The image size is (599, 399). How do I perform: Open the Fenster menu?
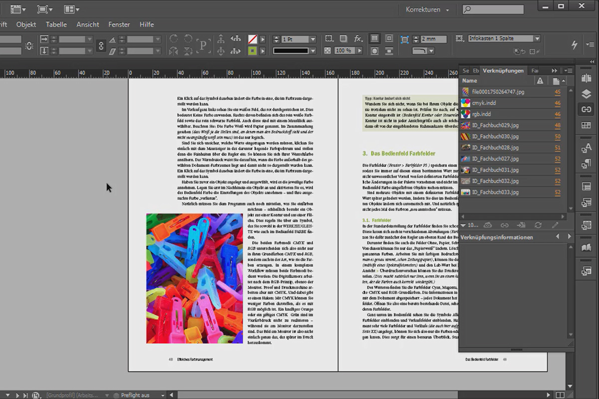pos(119,24)
